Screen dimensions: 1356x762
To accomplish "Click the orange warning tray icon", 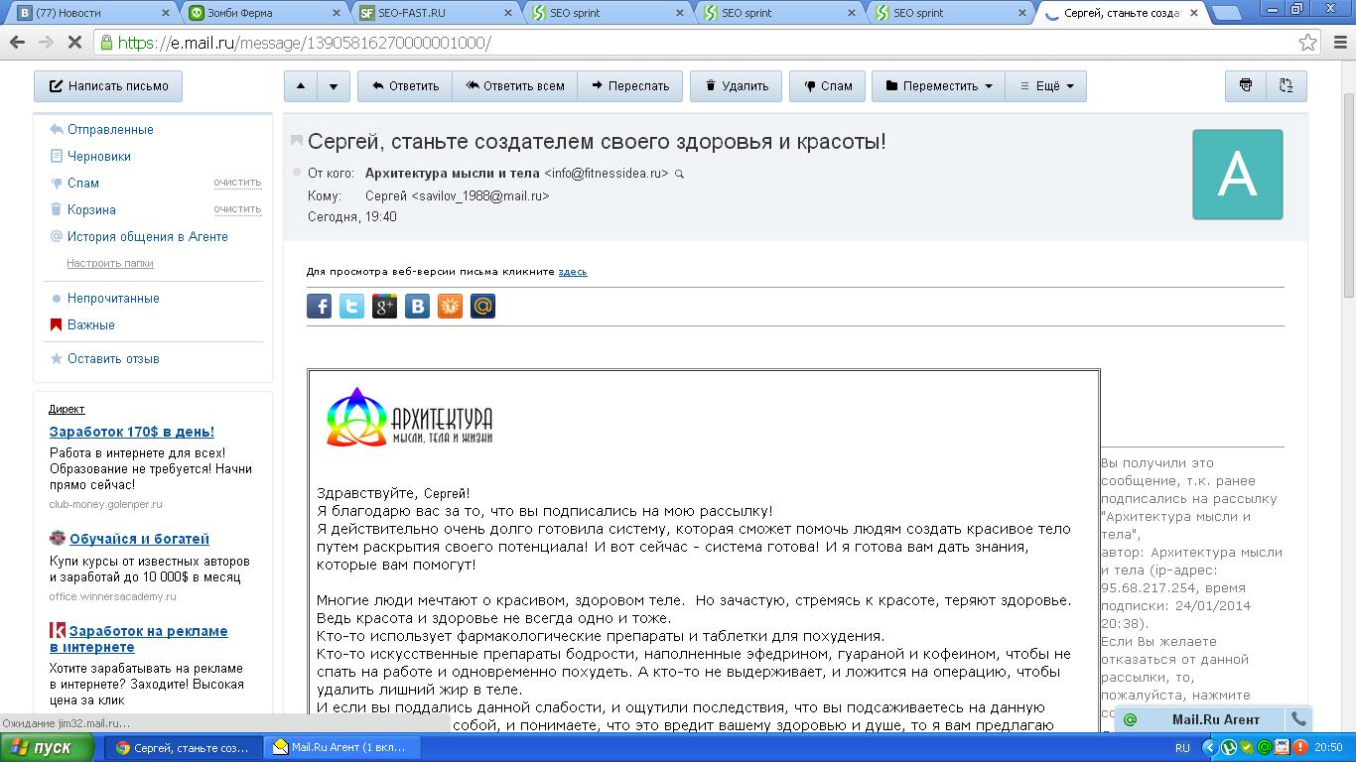I will (x=1300, y=748).
